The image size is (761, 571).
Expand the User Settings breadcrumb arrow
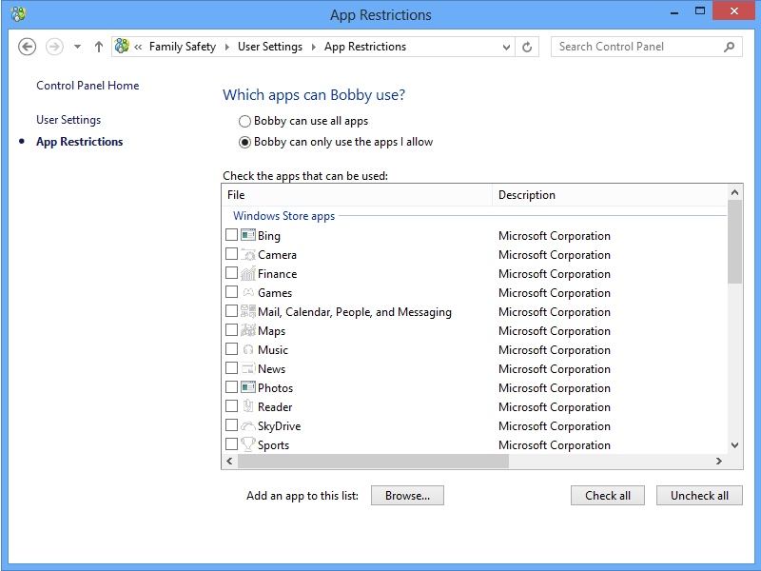314,47
